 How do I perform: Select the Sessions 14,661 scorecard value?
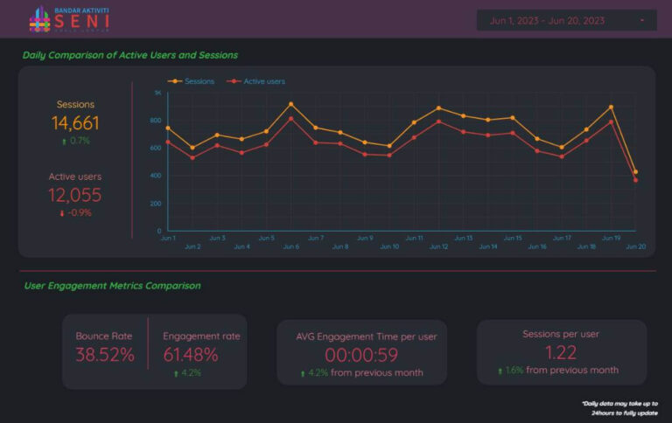75,123
